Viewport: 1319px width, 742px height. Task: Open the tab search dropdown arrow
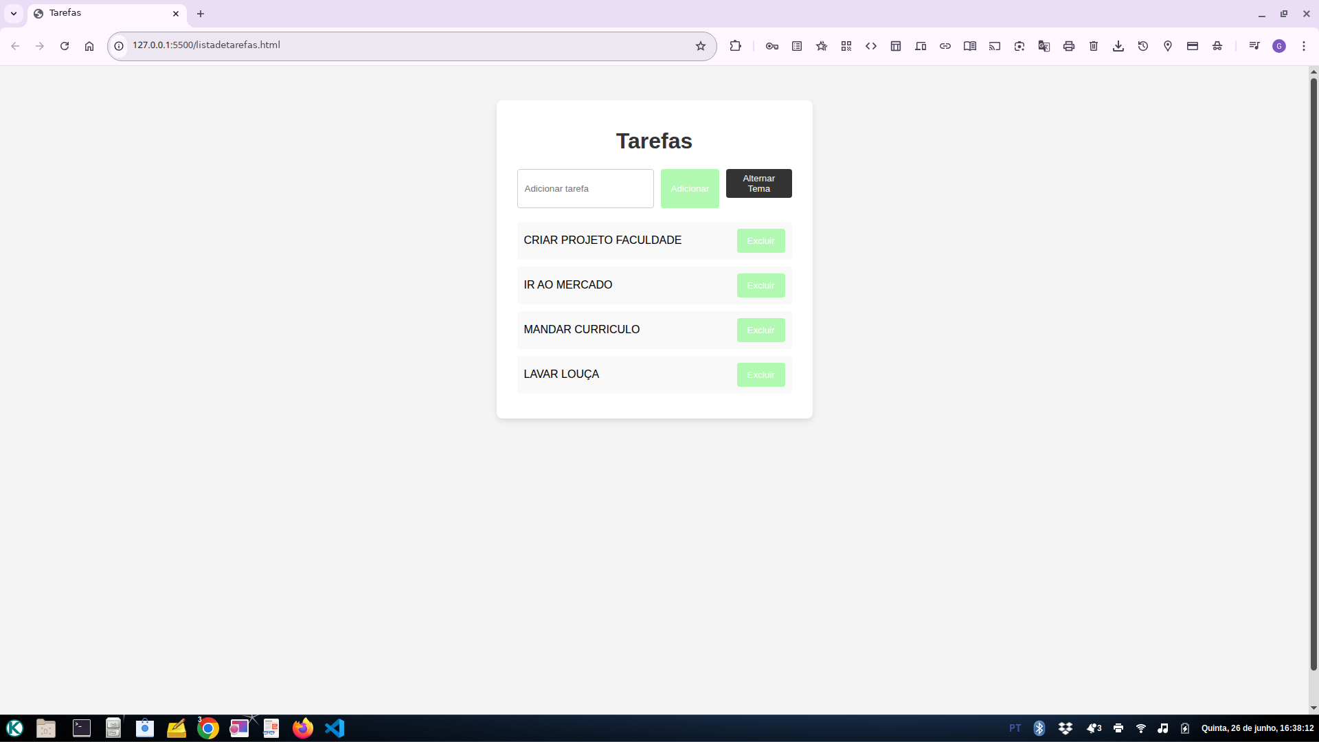pos(14,14)
